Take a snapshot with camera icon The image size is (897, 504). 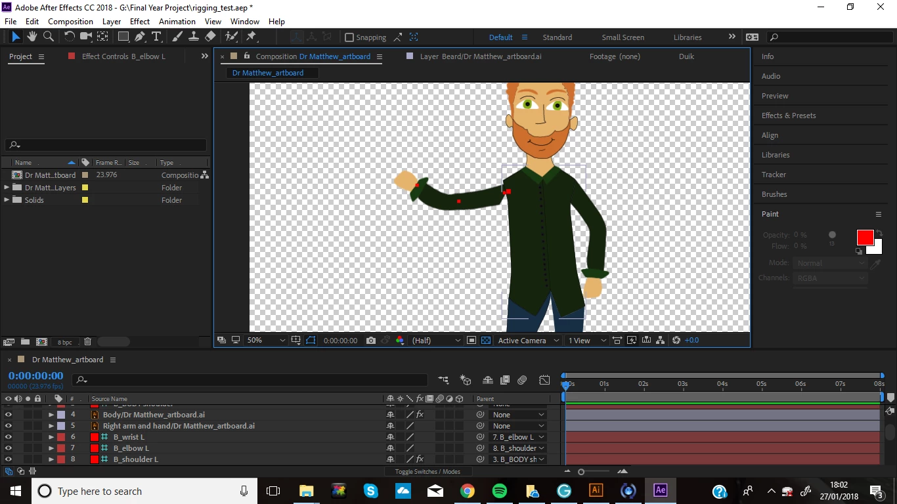click(x=371, y=341)
